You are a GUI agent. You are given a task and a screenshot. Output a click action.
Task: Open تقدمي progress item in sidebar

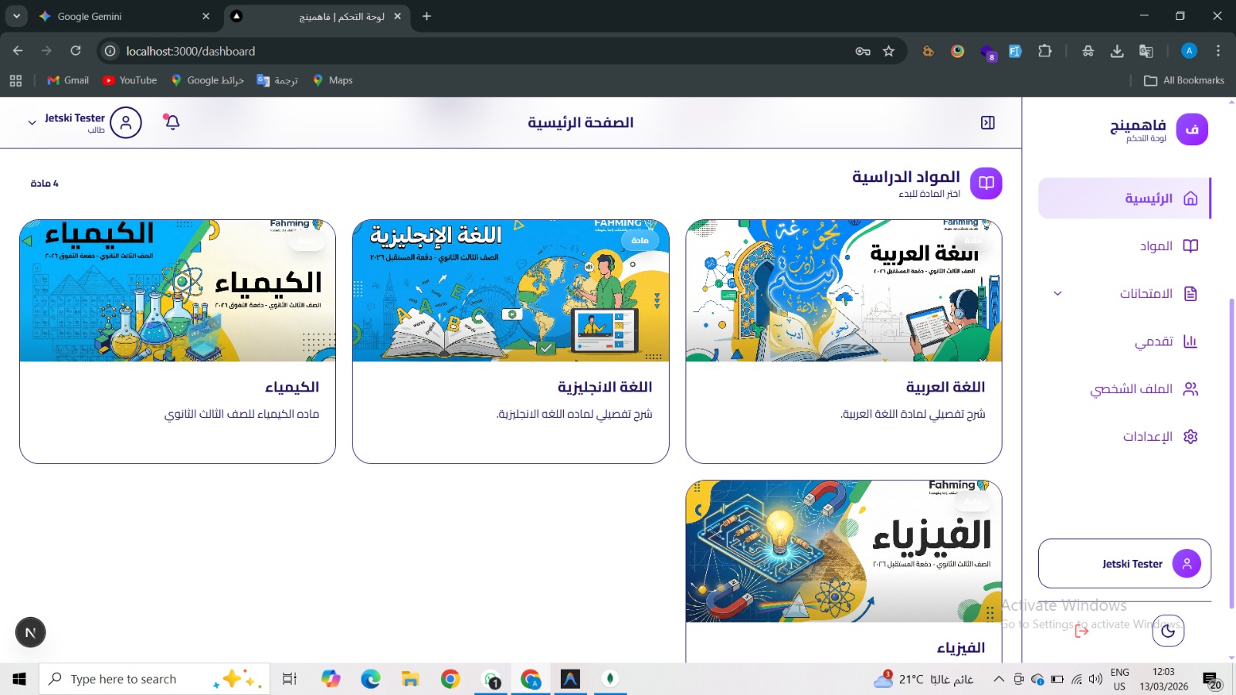click(1124, 341)
